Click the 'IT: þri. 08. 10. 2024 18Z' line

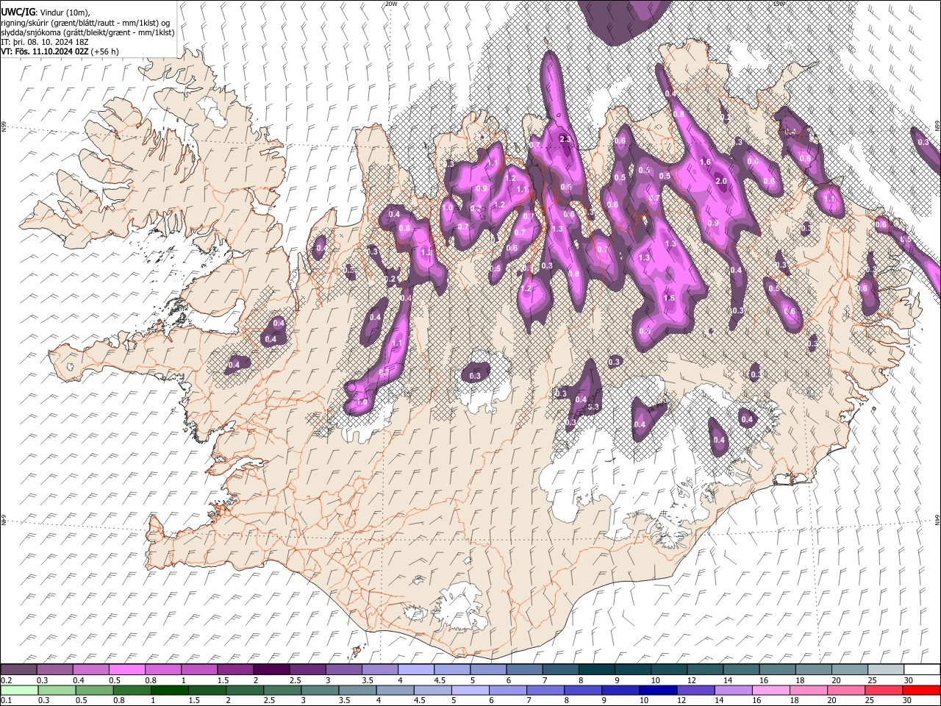point(45,42)
